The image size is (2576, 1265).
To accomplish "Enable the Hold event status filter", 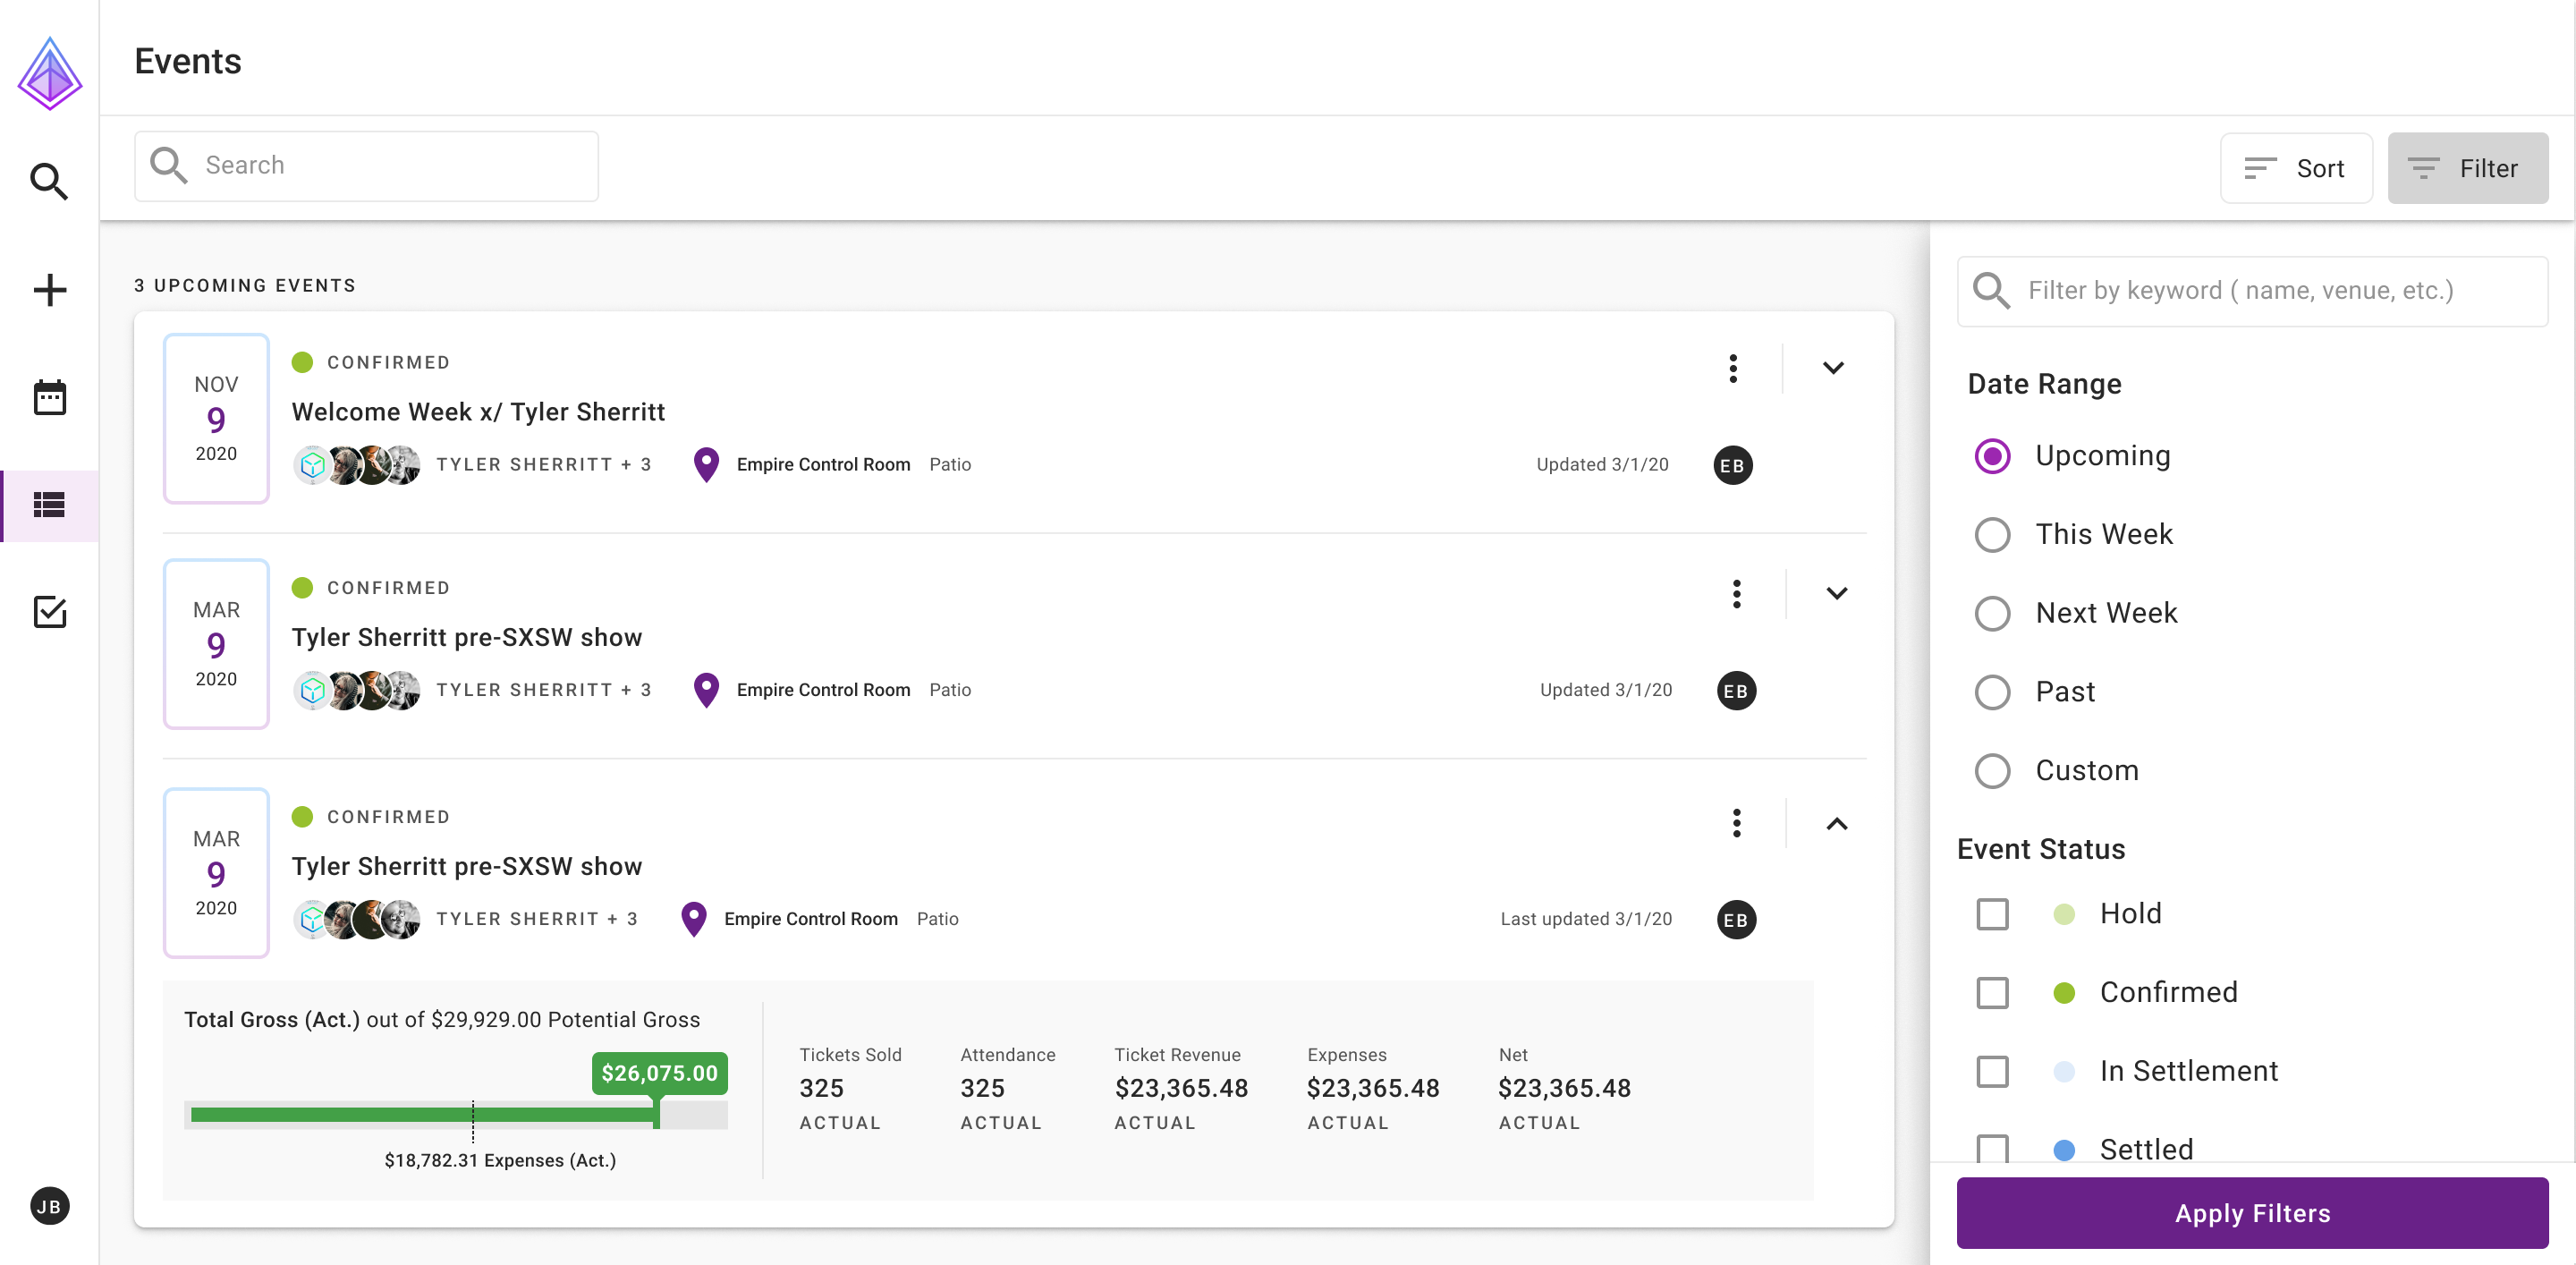I will pyautogui.click(x=1992, y=913).
